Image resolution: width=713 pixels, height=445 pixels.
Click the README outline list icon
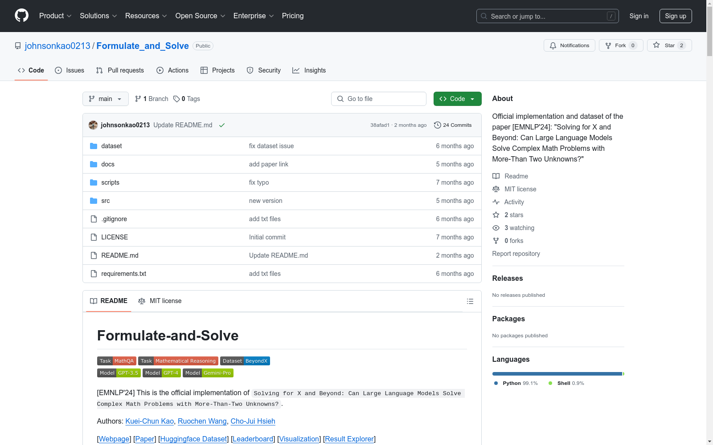coord(470,301)
